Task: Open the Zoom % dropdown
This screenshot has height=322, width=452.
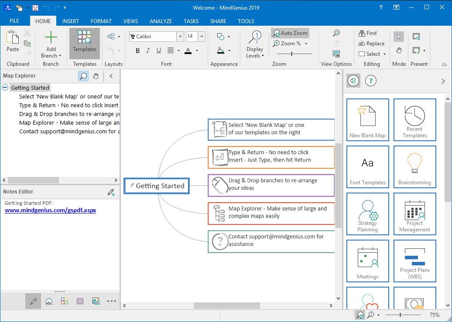Action: (306, 44)
